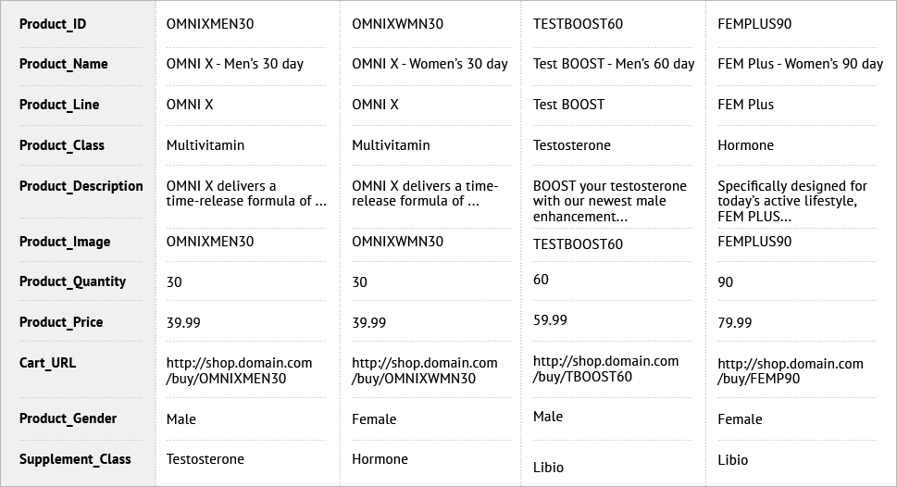
Task: Select the OMNIXMEN30 product ID cell
Action: (210, 24)
